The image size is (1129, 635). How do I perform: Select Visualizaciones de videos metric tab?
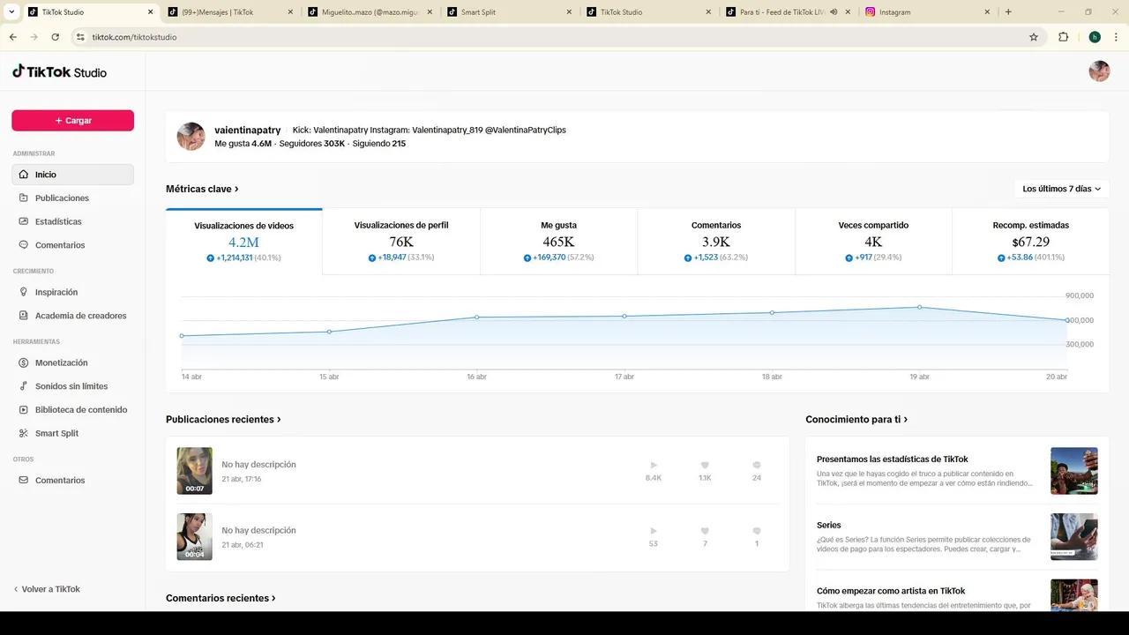point(244,241)
